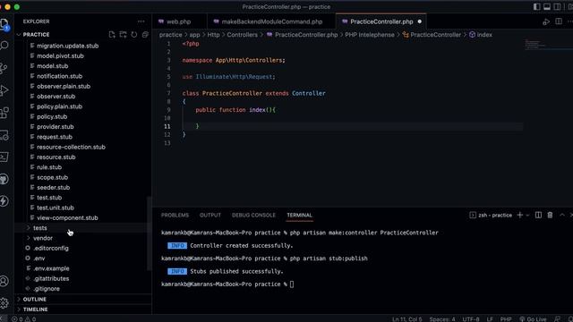Open .gitignore file in Explorer

47,288
